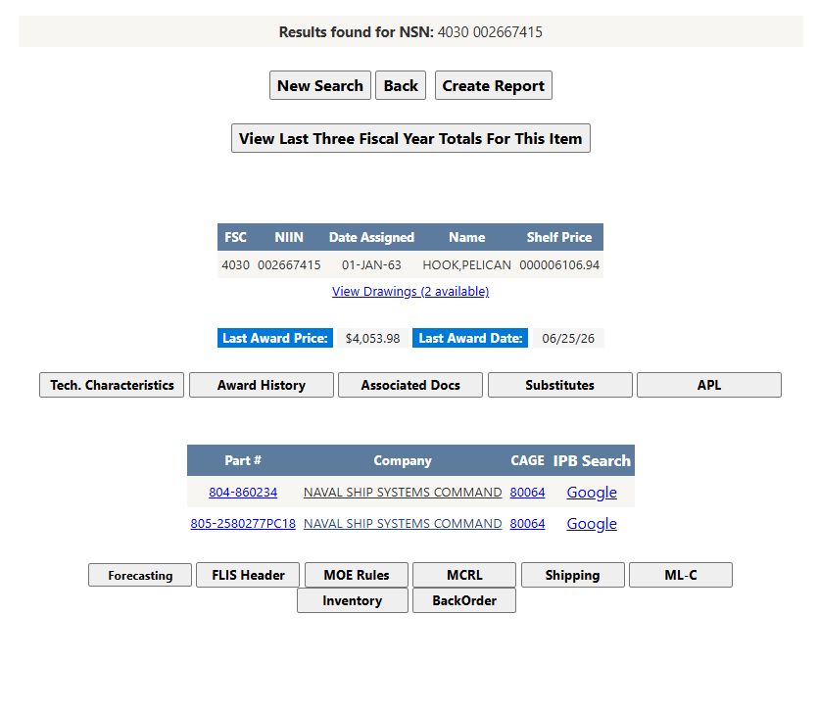The image size is (818, 710).
Task: Open the BackOrder button
Action: pyautogui.click(x=464, y=600)
